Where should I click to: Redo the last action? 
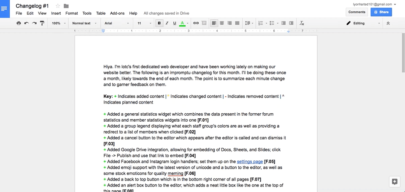[34, 23]
